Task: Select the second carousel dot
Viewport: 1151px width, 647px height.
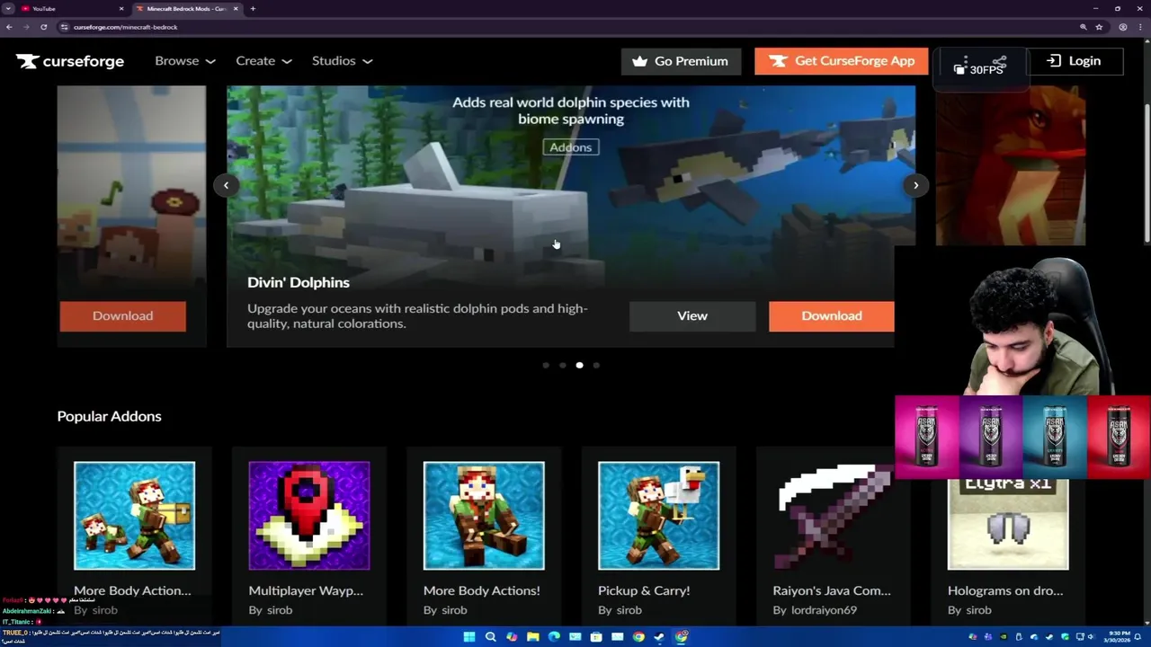Action: tap(563, 366)
